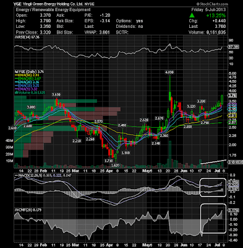
Task: Click the 2.210 low price annotation
Action: tap(77, 141)
